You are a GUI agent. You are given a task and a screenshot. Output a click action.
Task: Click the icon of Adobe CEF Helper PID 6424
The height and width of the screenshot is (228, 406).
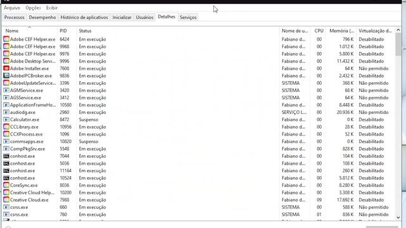[x=6, y=39]
